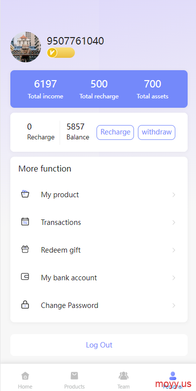This screenshot has width=196, height=391.
Task: Tap the Products bag icon in bottom bar
Action: click(74, 375)
